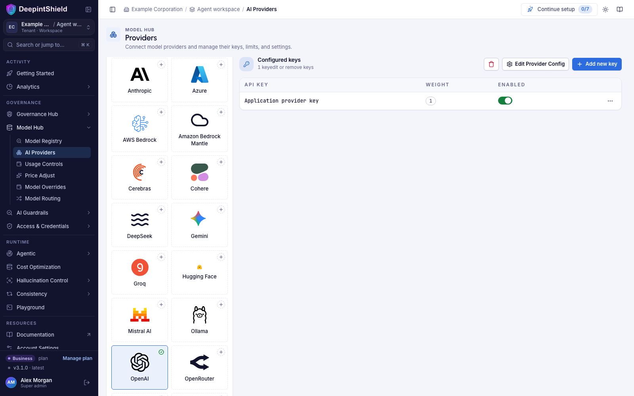Click the plus icon on AWS Bedrock card
Image resolution: width=634 pixels, height=396 pixels.
161,112
